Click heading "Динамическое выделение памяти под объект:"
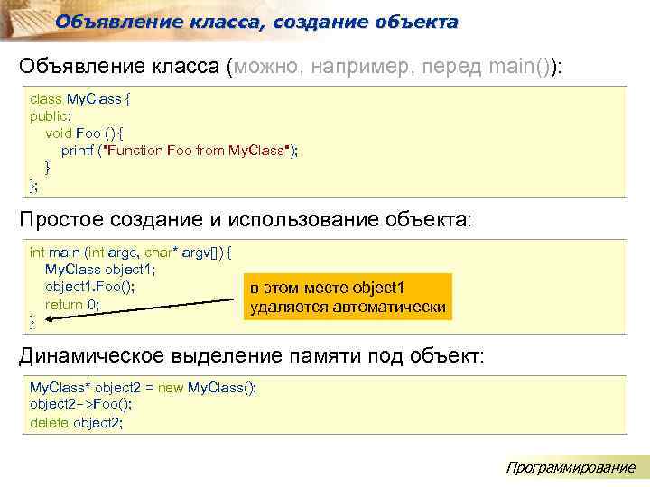This screenshot has height=487, width=650. pos(252,355)
